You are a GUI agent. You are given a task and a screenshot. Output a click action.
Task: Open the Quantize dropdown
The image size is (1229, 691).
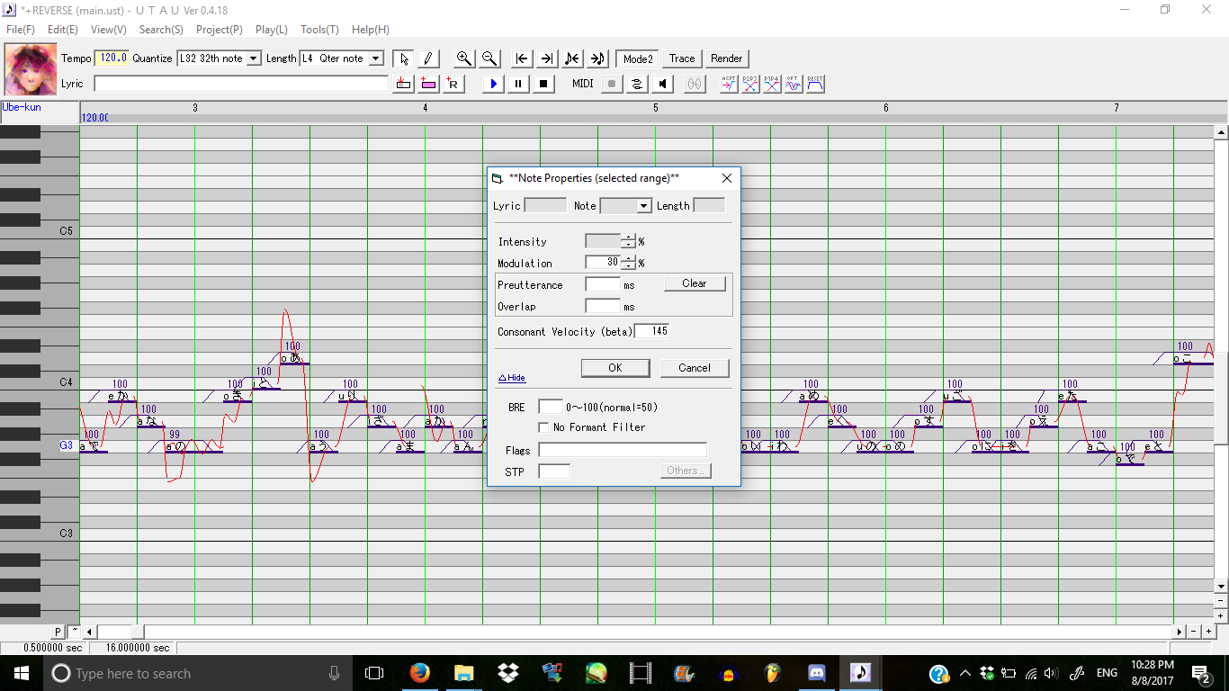254,58
